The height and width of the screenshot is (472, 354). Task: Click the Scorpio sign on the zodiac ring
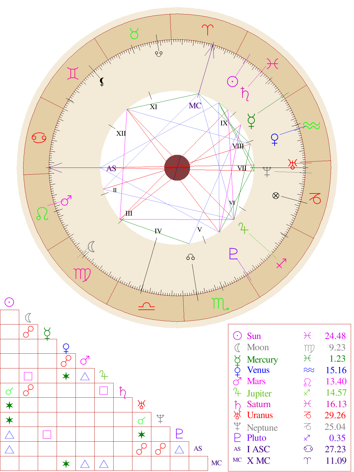pyautogui.click(x=220, y=304)
